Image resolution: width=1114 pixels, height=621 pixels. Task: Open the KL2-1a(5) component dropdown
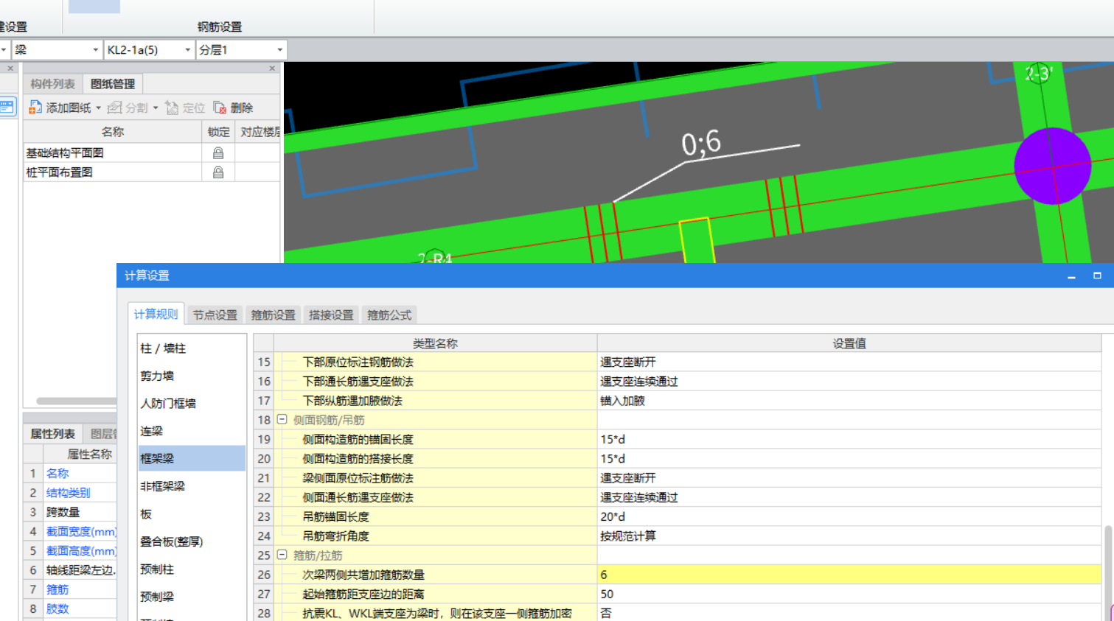[x=187, y=50]
